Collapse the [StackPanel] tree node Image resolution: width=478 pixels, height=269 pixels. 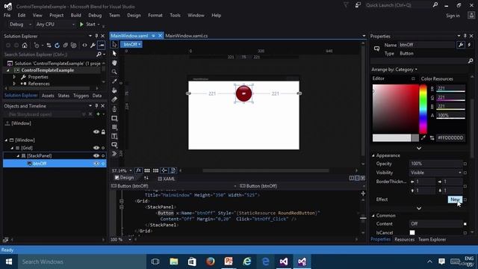[18, 156]
